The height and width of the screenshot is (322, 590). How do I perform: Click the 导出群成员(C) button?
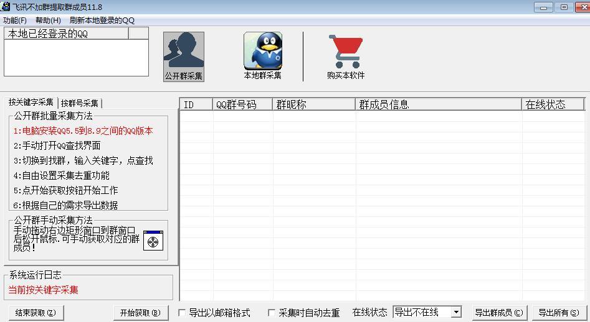[x=499, y=313]
